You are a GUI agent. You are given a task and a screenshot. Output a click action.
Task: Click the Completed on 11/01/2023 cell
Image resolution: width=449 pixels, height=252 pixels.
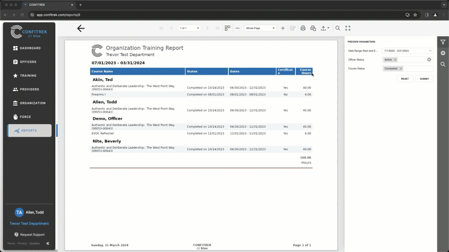point(206,133)
